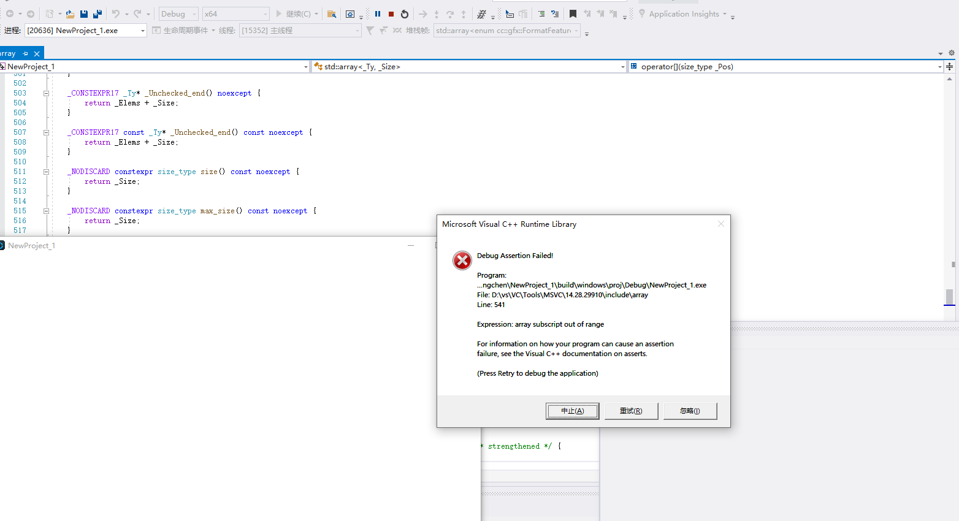Split the editor window with the splitter icon

[x=950, y=66]
